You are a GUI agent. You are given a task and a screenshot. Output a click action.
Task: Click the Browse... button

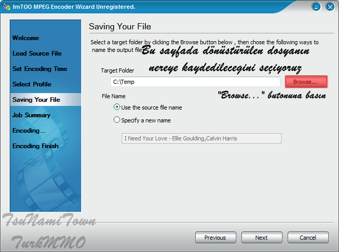coord(306,82)
